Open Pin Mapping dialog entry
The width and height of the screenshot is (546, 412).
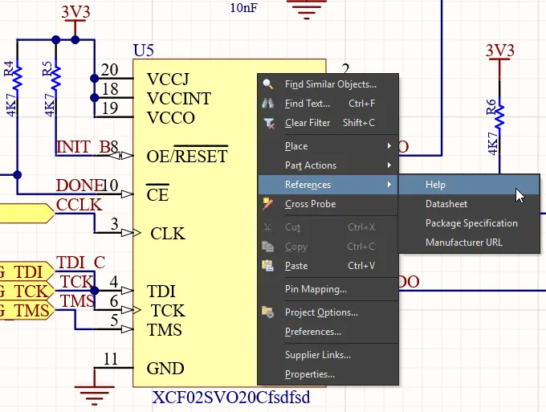[328, 289]
